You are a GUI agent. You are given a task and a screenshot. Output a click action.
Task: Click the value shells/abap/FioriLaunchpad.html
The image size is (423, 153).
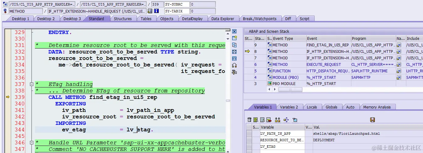[x=346, y=134]
